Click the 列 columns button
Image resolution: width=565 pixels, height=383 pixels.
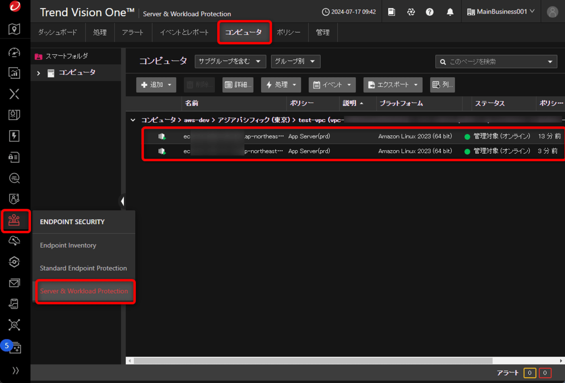[x=442, y=85]
